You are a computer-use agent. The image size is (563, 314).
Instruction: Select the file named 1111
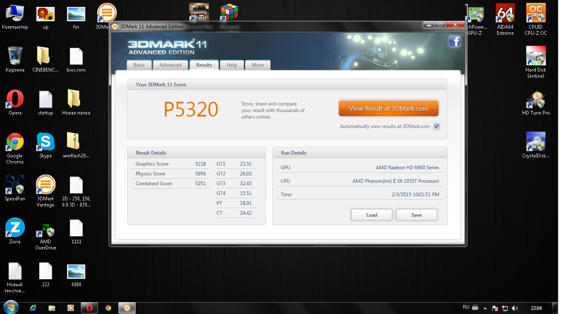tap(76, 231)
